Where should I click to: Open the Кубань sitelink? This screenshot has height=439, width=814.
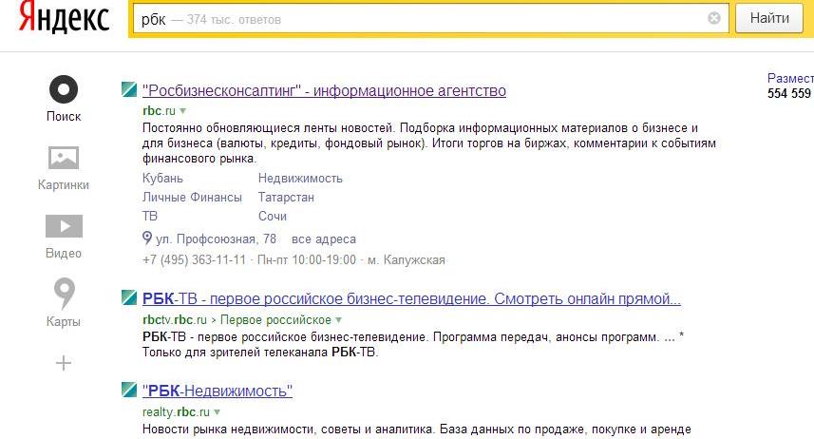[162, 179]
